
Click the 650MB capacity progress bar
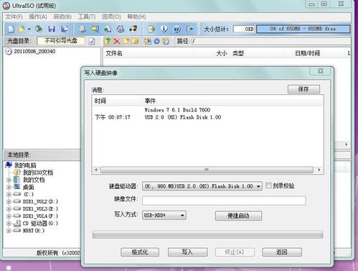tap(303, 29)
